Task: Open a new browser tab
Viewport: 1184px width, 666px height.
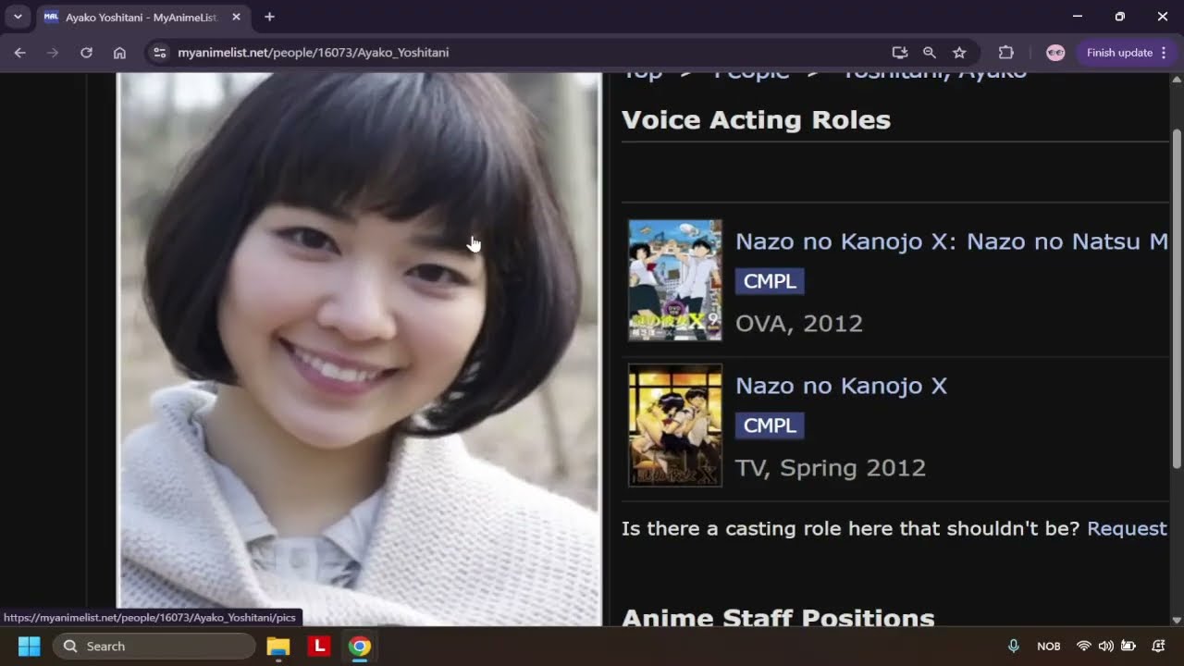Action: [x=269, y=17]
